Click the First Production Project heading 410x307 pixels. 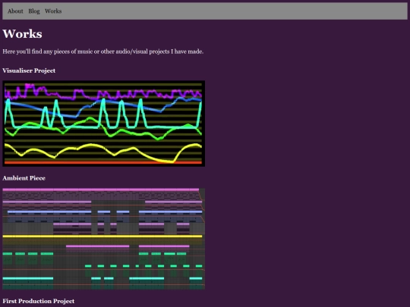tap(39, 301)
